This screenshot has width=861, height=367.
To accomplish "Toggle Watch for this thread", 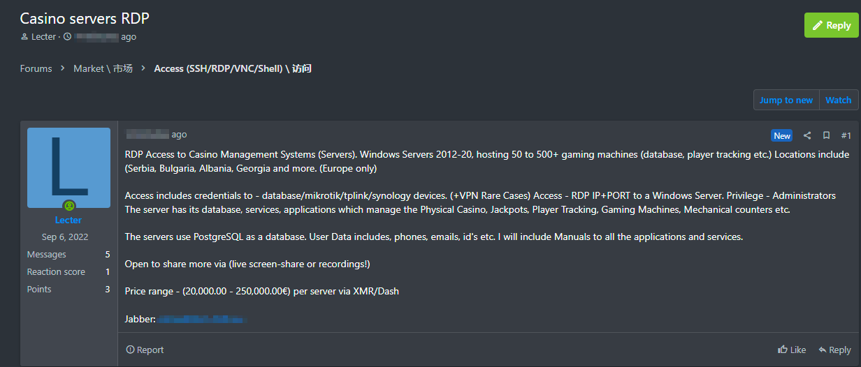I will tap(838, 100).
